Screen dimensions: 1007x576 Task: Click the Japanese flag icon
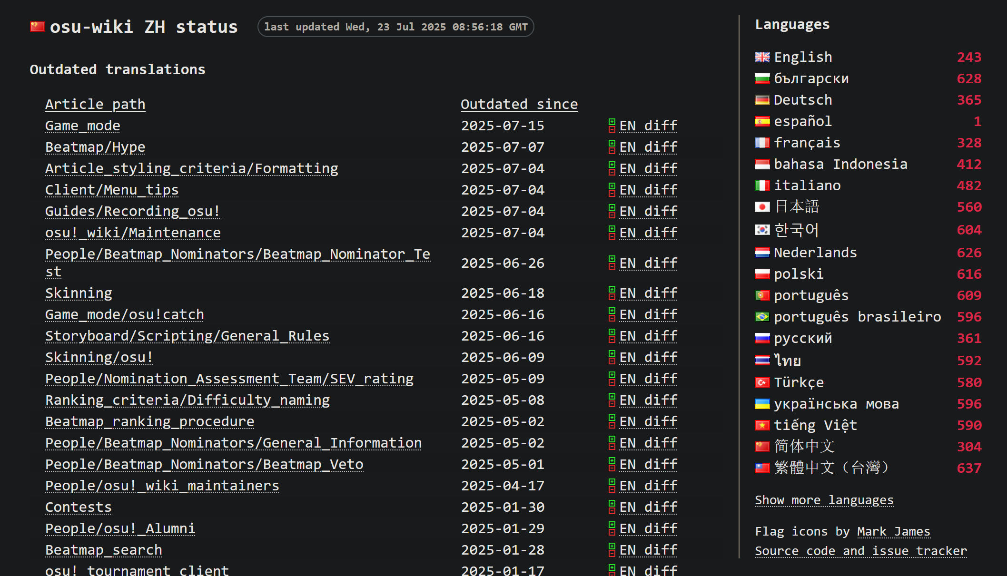tap(762, 207)
